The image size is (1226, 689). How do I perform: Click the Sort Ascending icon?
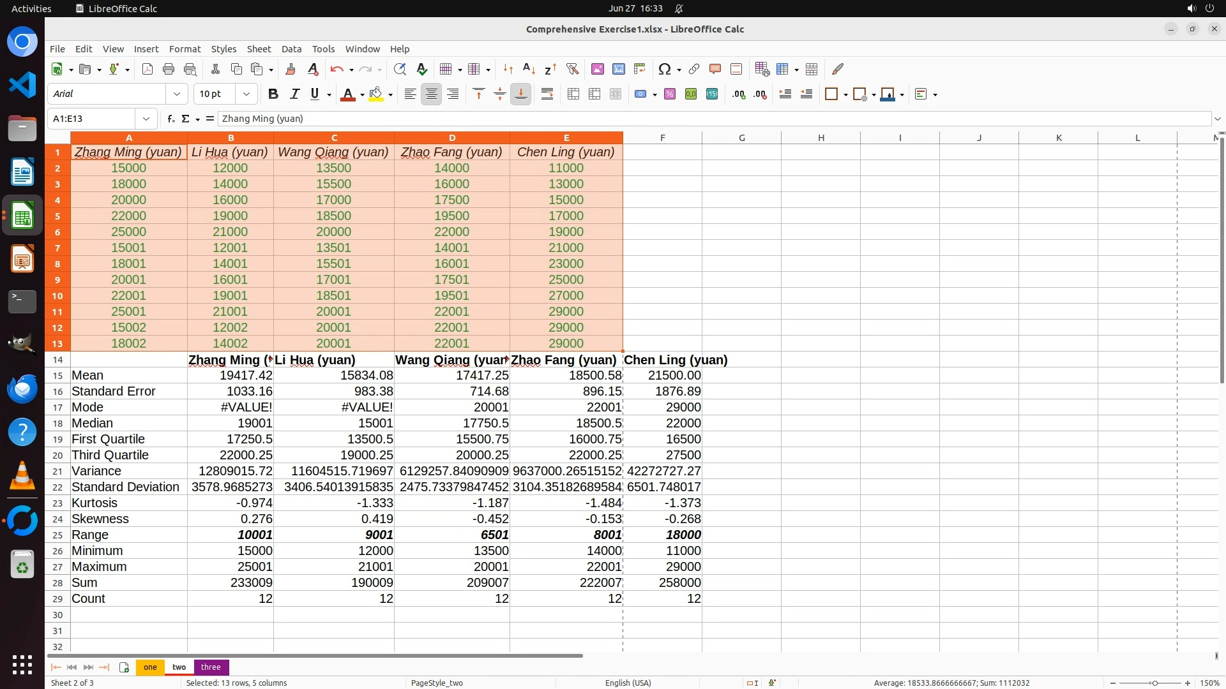point(529,69)
